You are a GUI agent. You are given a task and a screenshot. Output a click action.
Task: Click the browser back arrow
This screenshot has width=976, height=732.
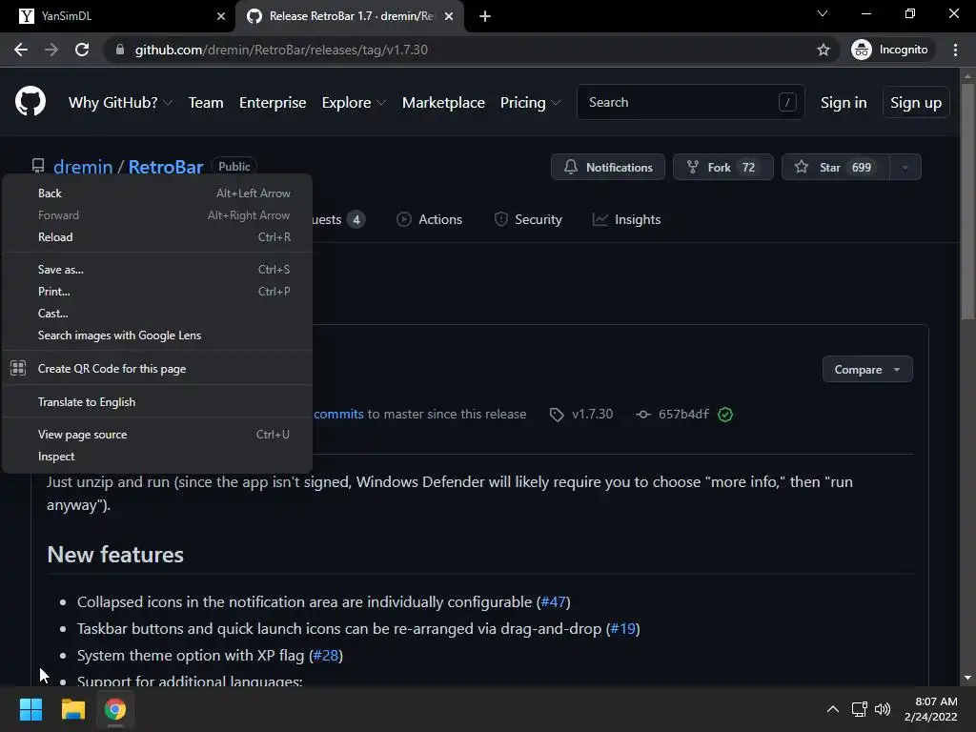click(x=21, y=50)
